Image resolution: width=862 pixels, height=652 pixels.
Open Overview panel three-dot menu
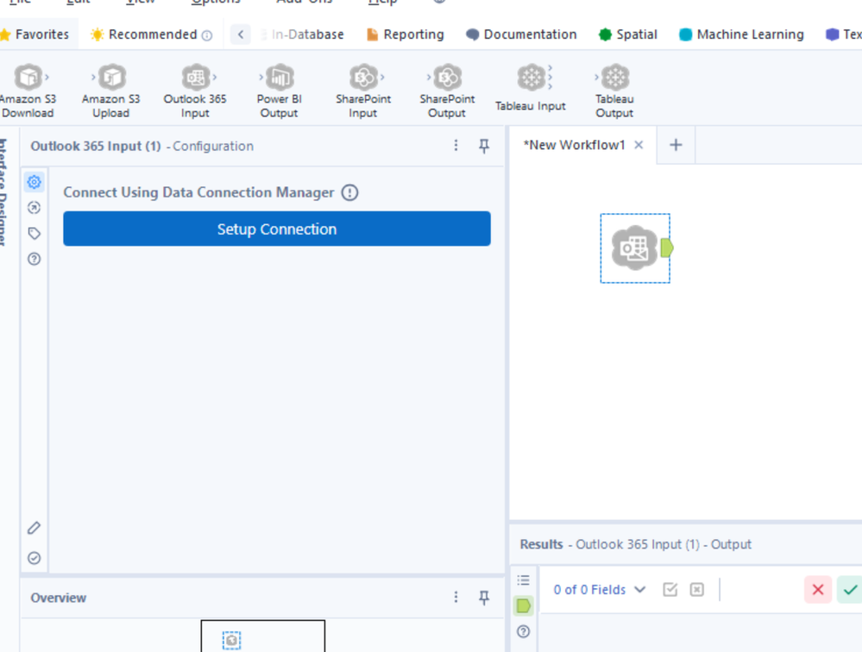(456, 597)
